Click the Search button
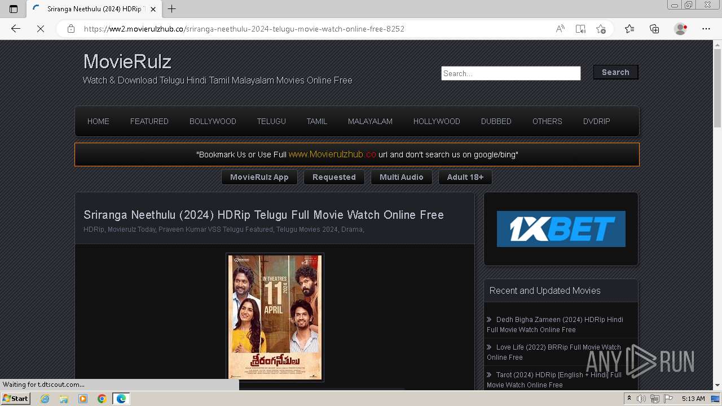Viewport: 722px width, 406px height. pyautogui.click(x=615, y=72)
